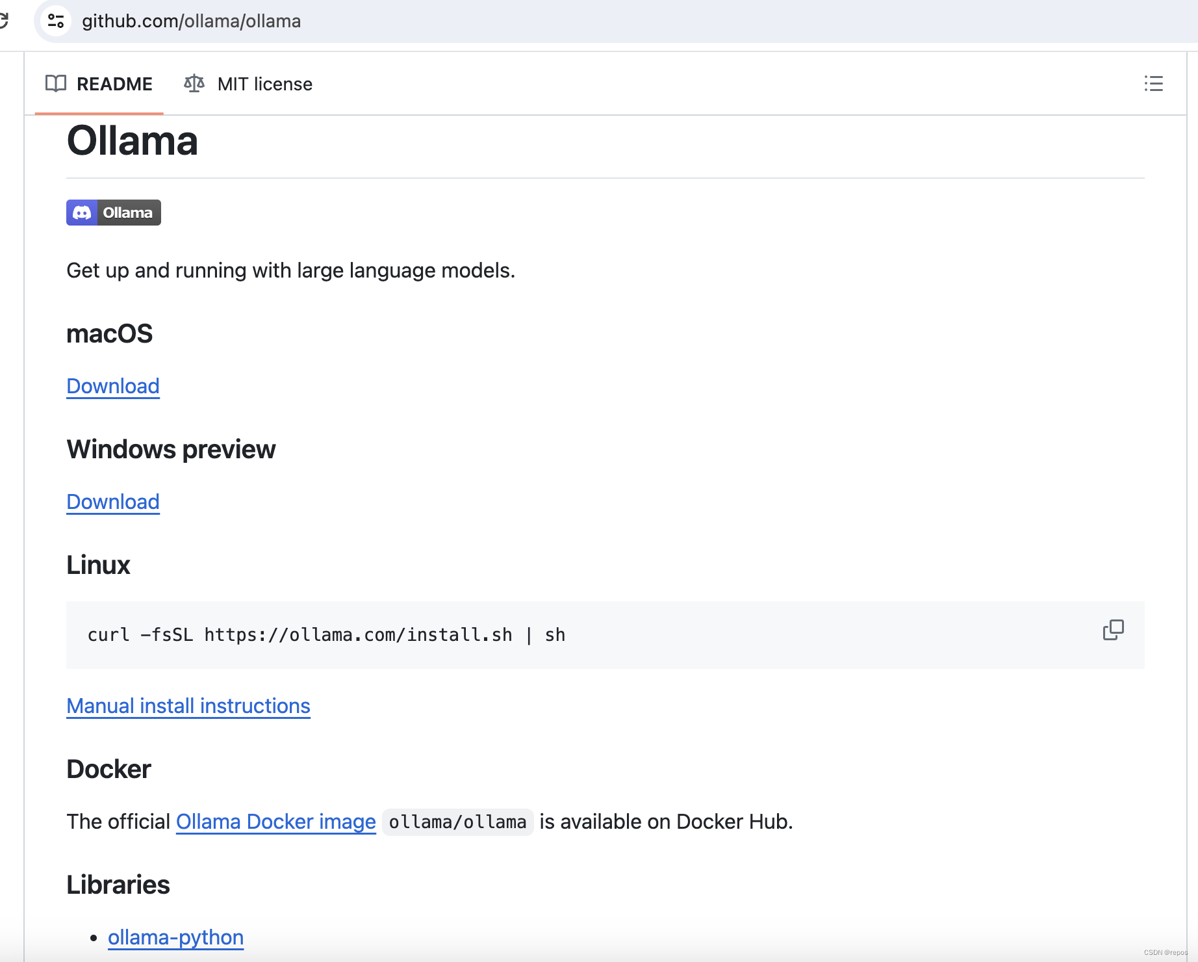Copy the curl install command
The width and height of the screenshot is (1198, 962).
point(1114,630)
